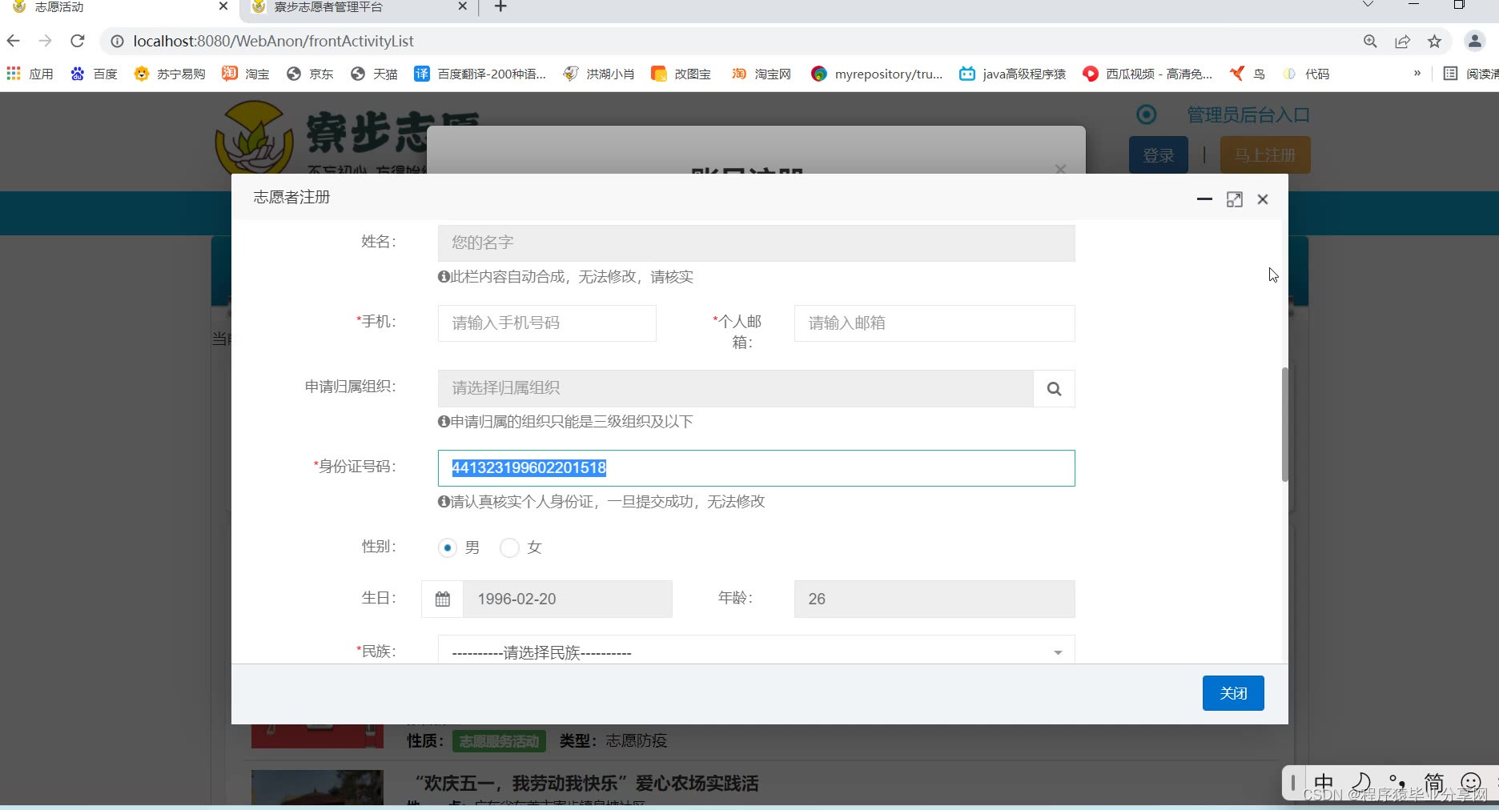Screen dimensions: 1499x810
Task: Minimize the 志愿者注册 dialog
Action: (1204, 199)
